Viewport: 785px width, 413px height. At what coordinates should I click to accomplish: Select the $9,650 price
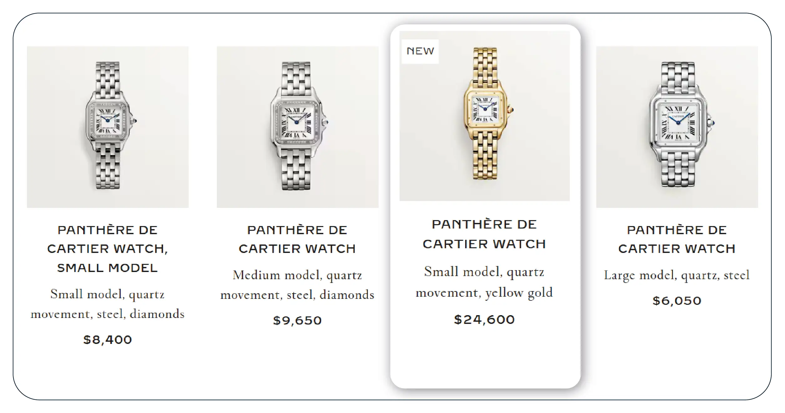(x=298, y=320)
